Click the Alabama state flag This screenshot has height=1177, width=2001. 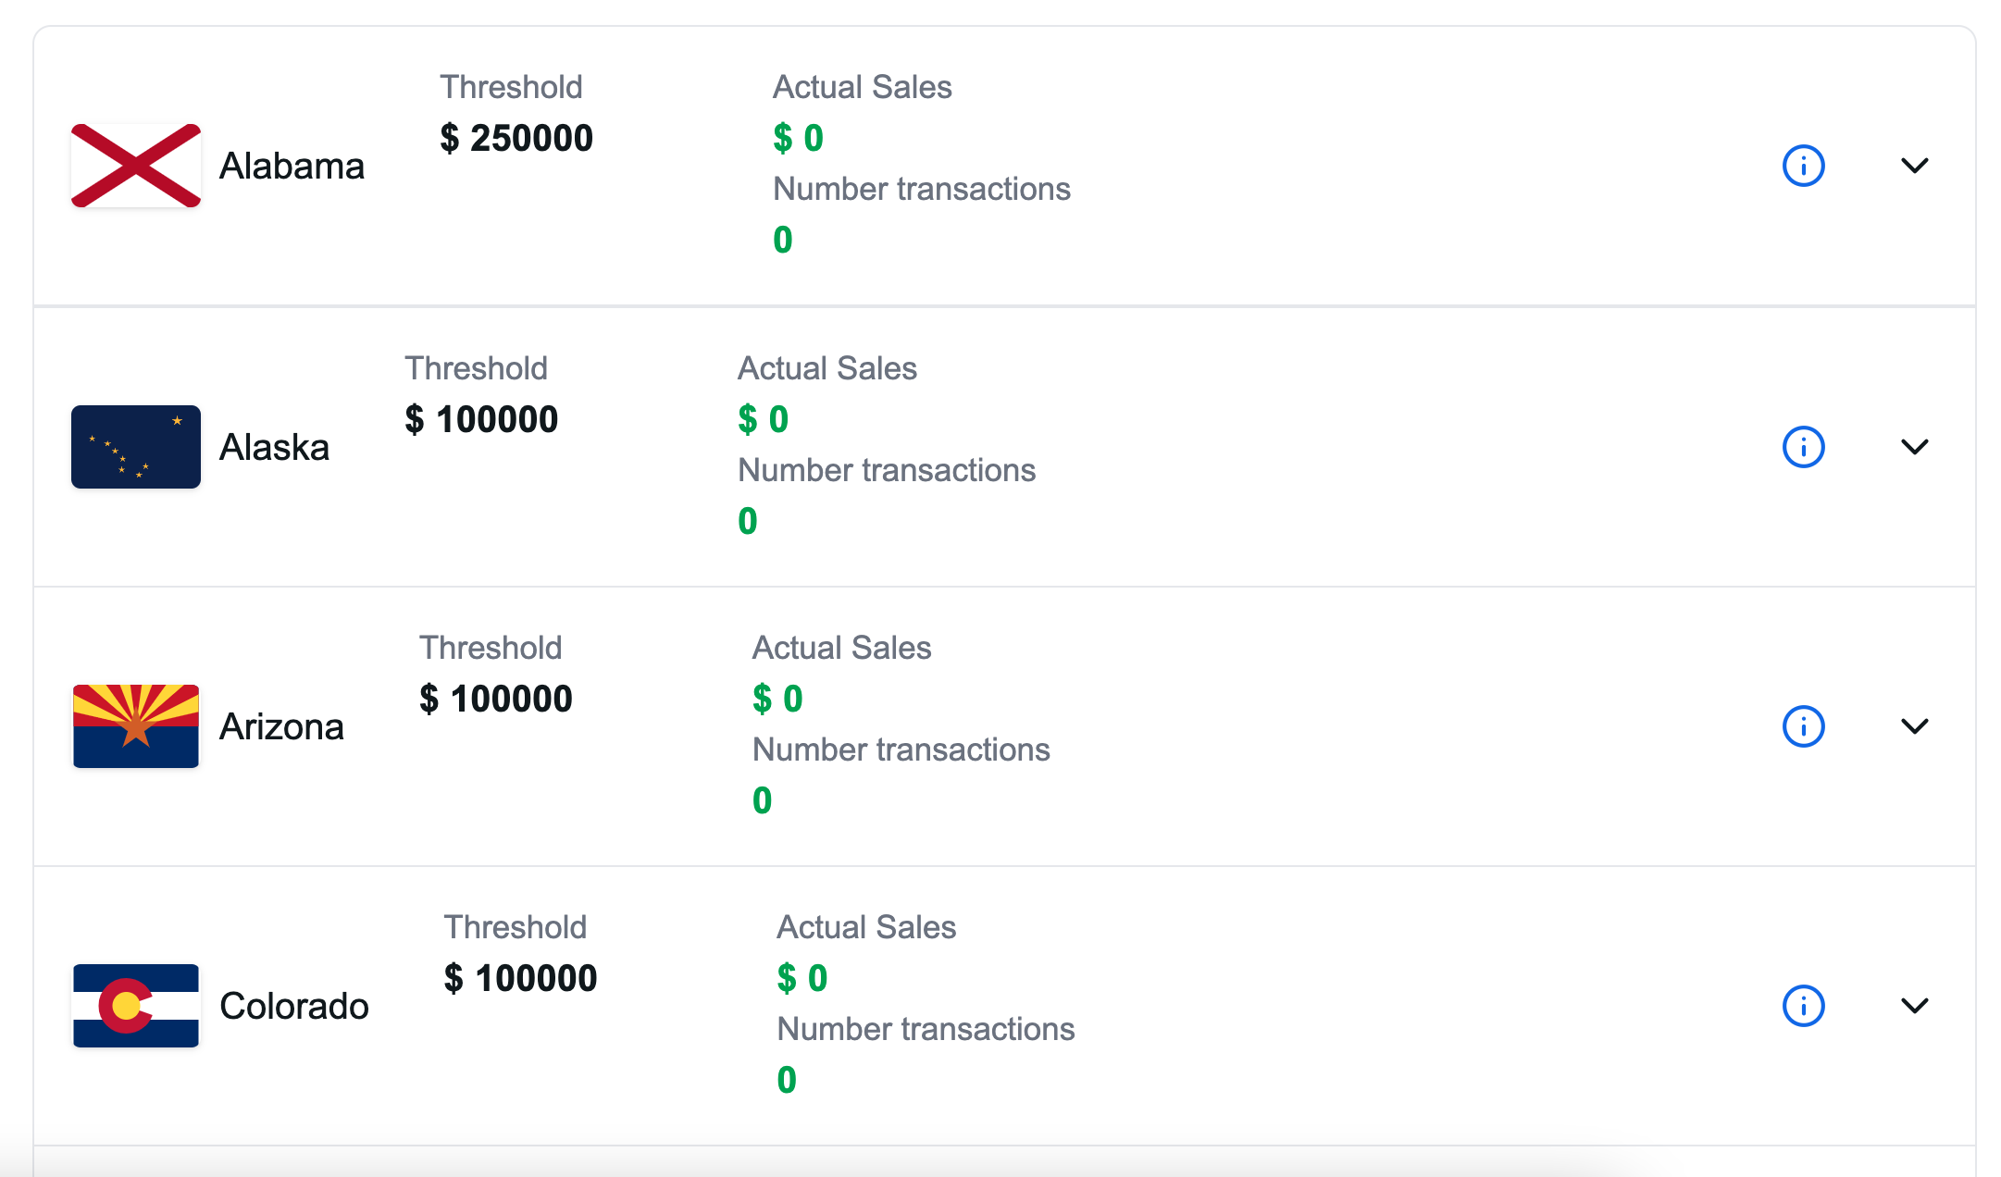tap(136, 166)
